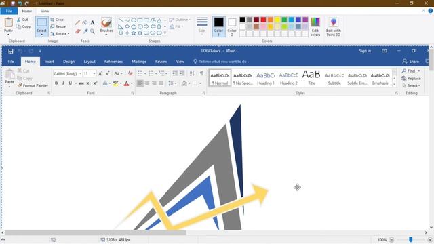
Task: Select the Eraser tool
Action: tap(78, 31)
